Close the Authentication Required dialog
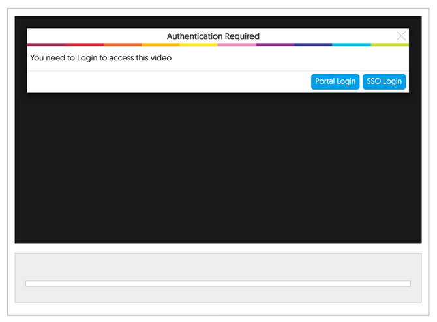The width and height of the screenshot is (437, 322). click(401, 36)
